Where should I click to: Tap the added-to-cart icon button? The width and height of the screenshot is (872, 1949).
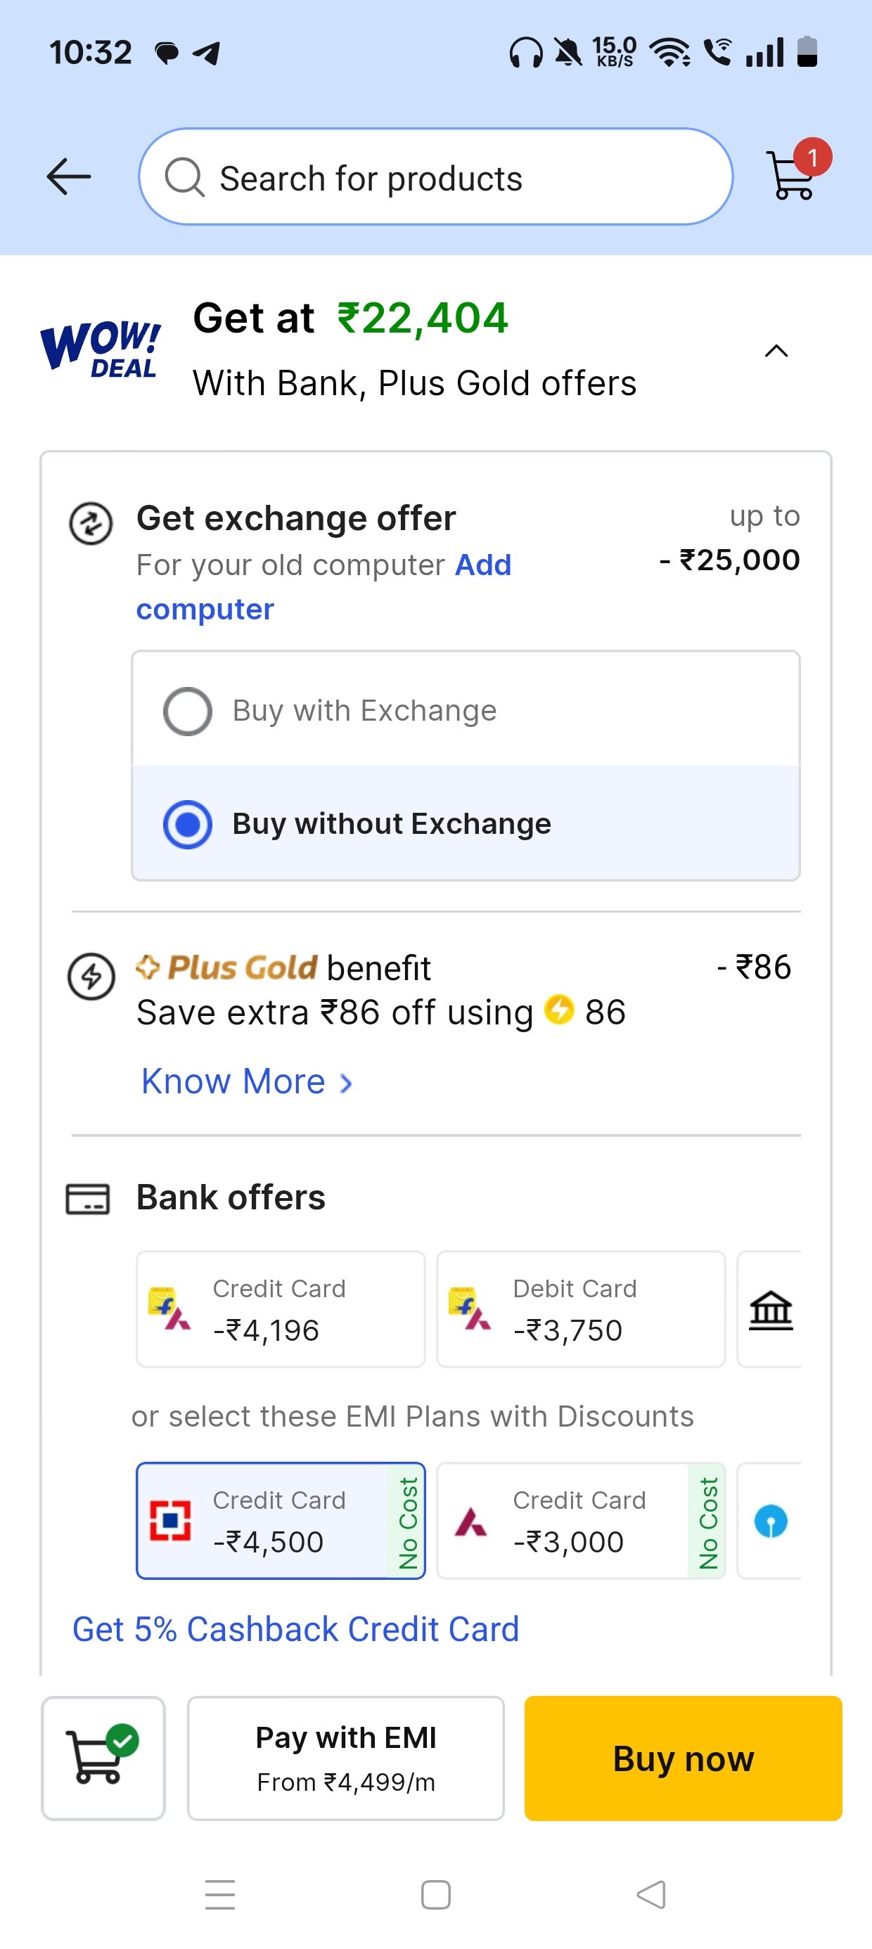coord(103,1758)
